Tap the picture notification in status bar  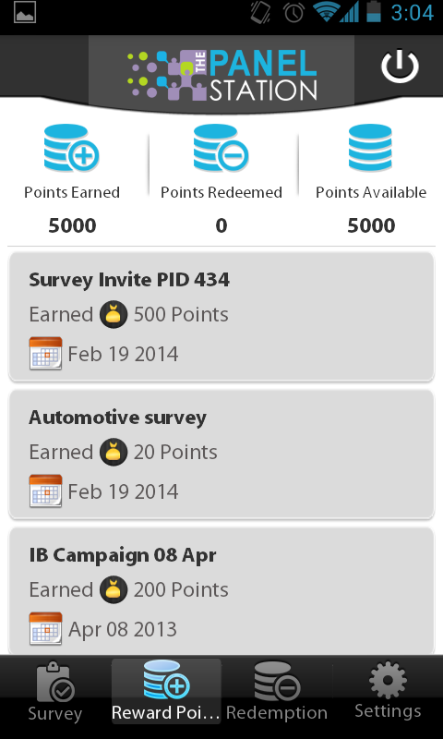tap(25, 13)
